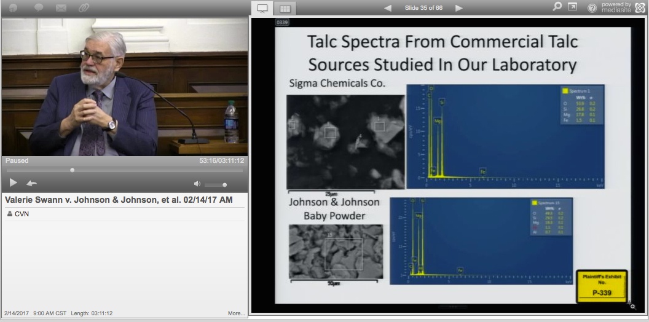
Task: Open the links attachment icon
Action: click(82, 8)
